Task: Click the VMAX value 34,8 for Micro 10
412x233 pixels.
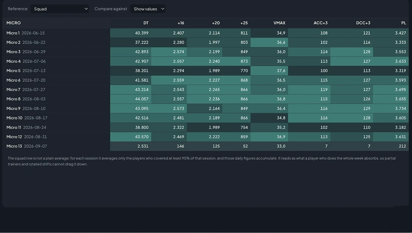Action: point(269,118)
